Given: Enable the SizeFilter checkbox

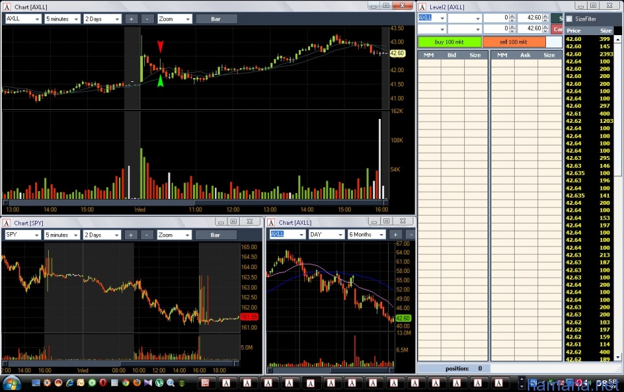Looking at the screenshot, I should pyautogui.click(x=569, y=19).
